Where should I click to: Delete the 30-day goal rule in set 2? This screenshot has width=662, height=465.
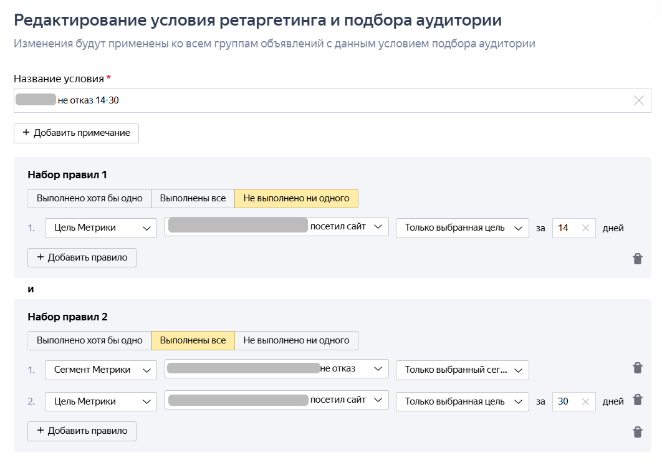click(637, 400)
